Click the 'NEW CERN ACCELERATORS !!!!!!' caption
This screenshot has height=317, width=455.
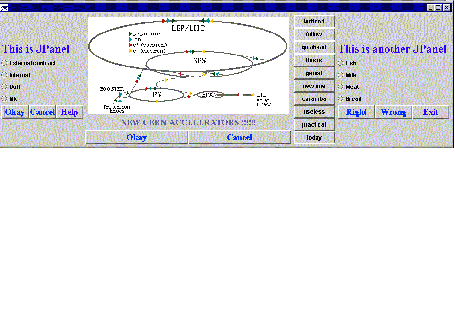pos(188,122)
